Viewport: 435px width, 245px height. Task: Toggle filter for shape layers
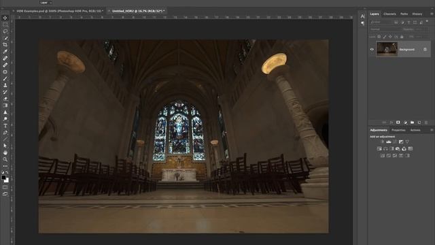[415, 22]
